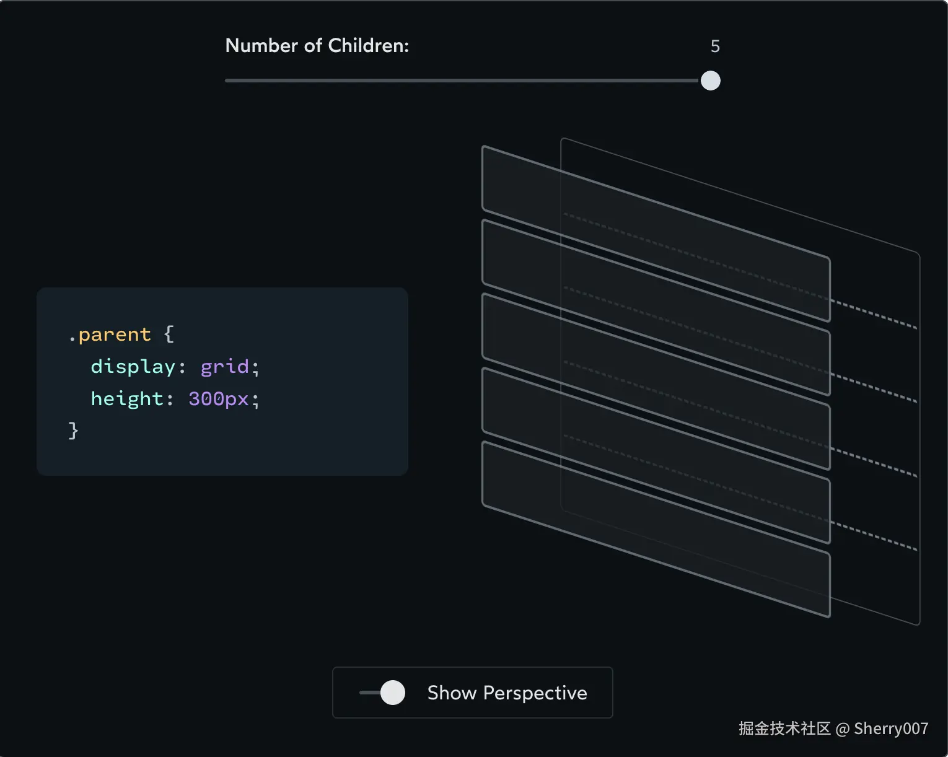Click the "height" property in the CSS code
This screenshot has height=757, width=948.
[127, 399]
